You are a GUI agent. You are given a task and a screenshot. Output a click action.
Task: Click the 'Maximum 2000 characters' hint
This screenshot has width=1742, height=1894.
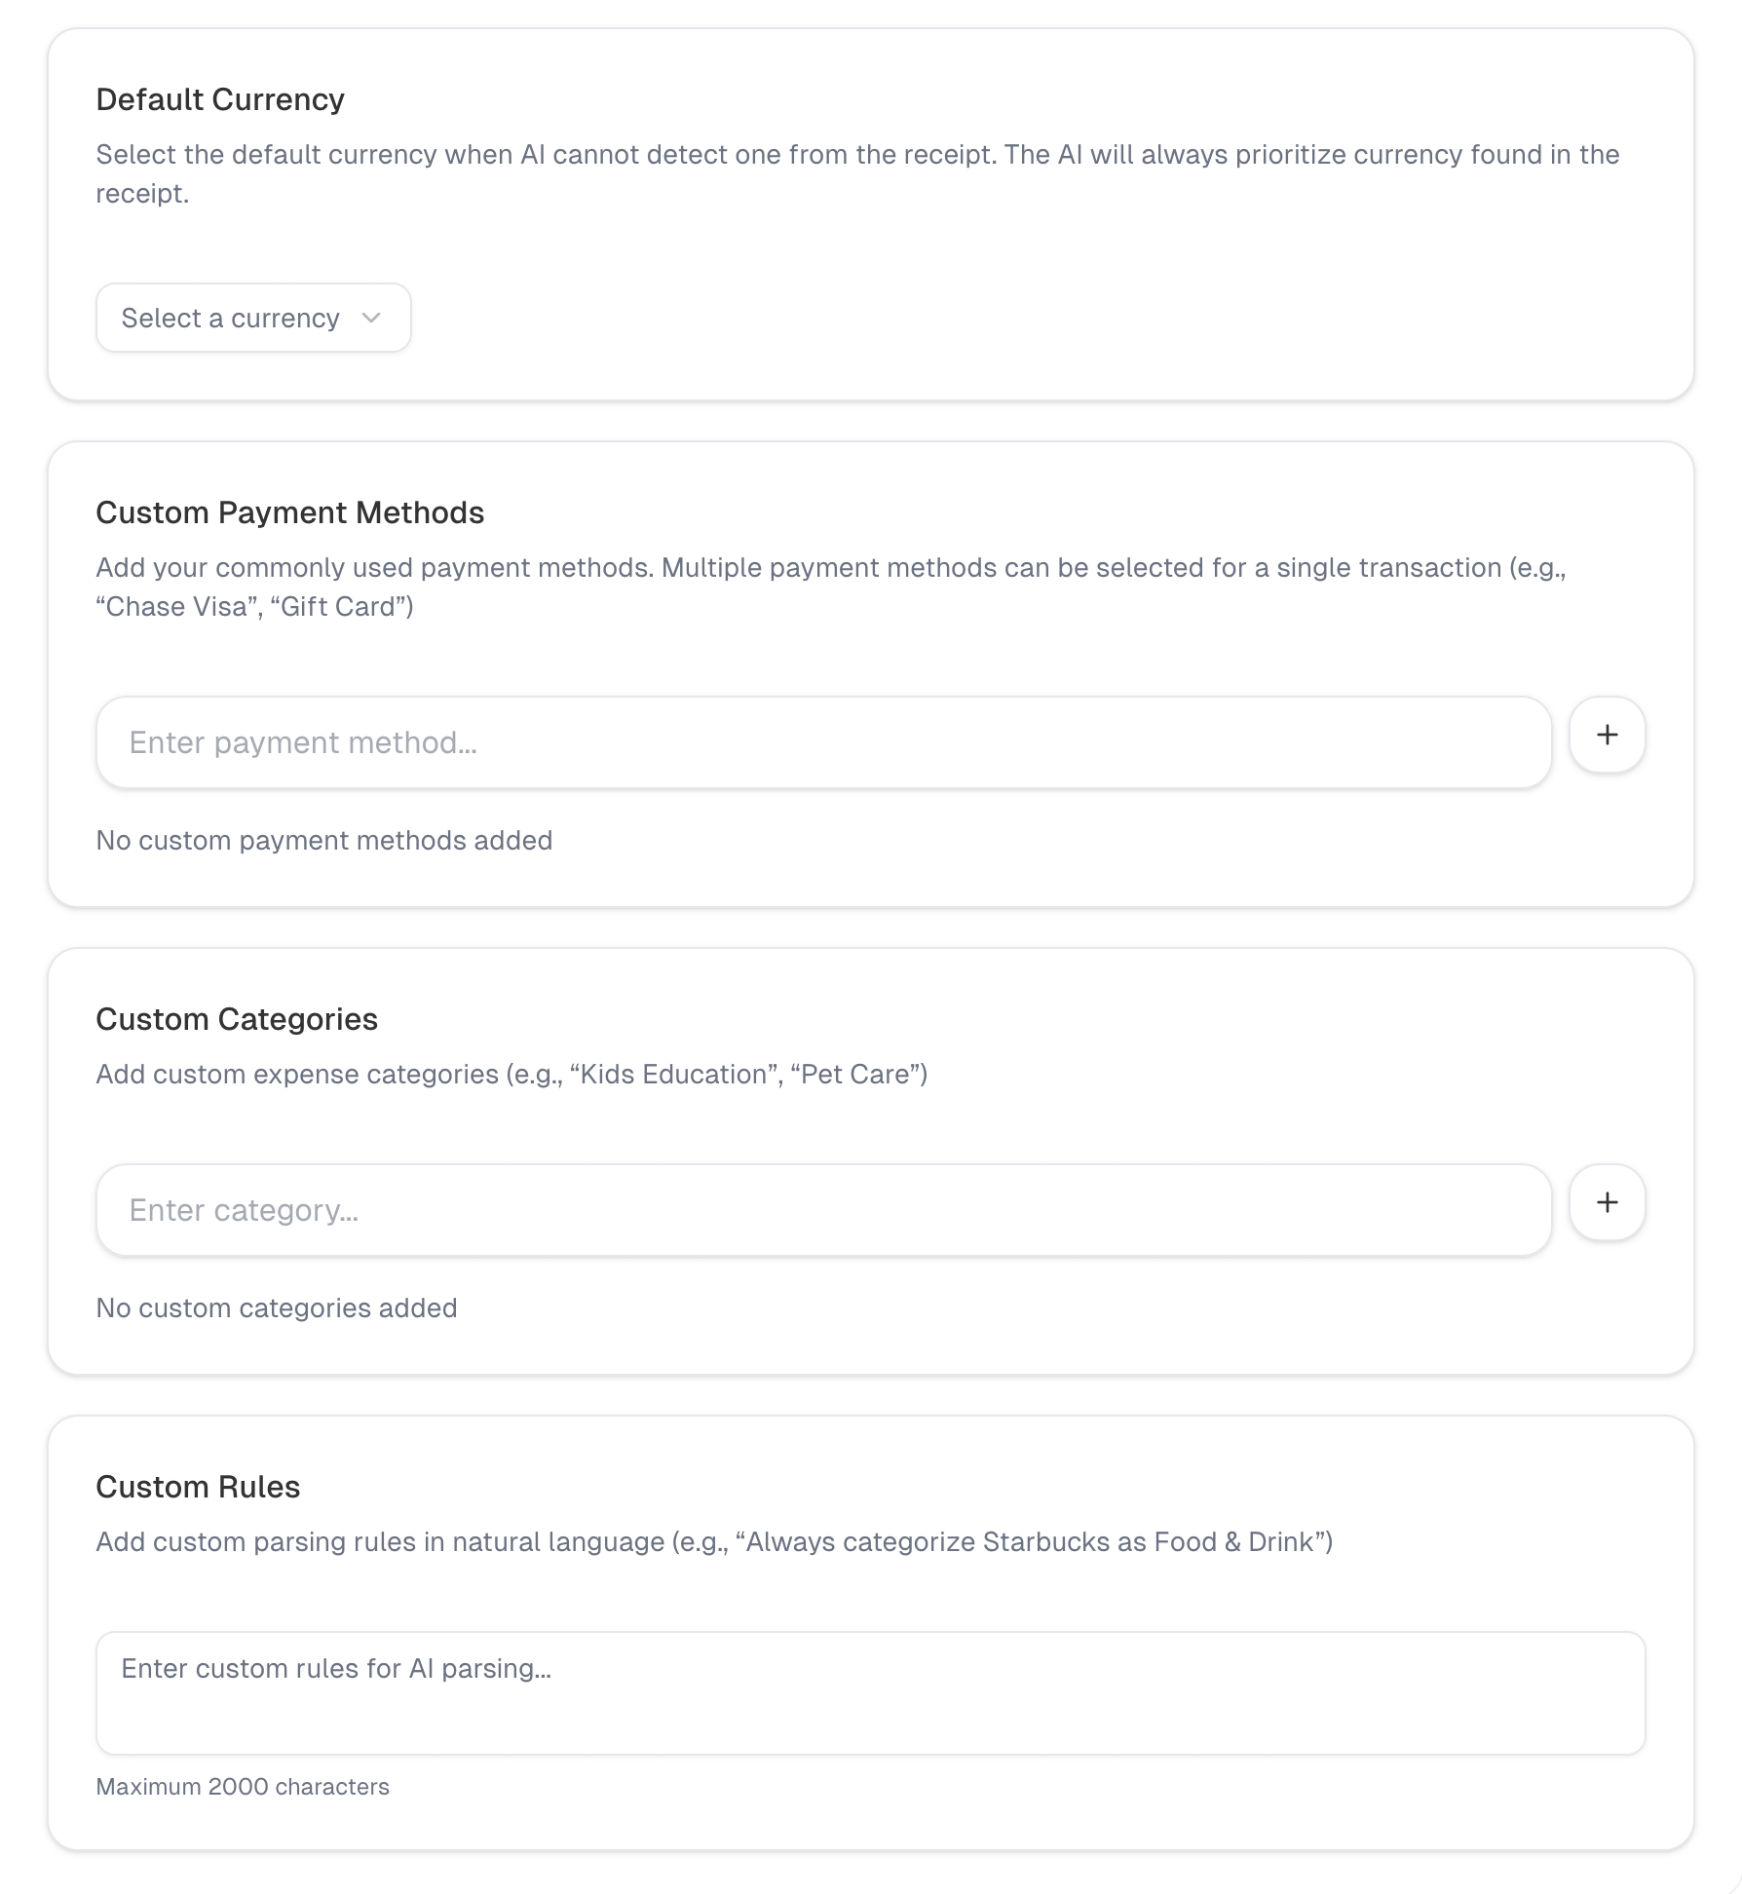pos(243,1787)
